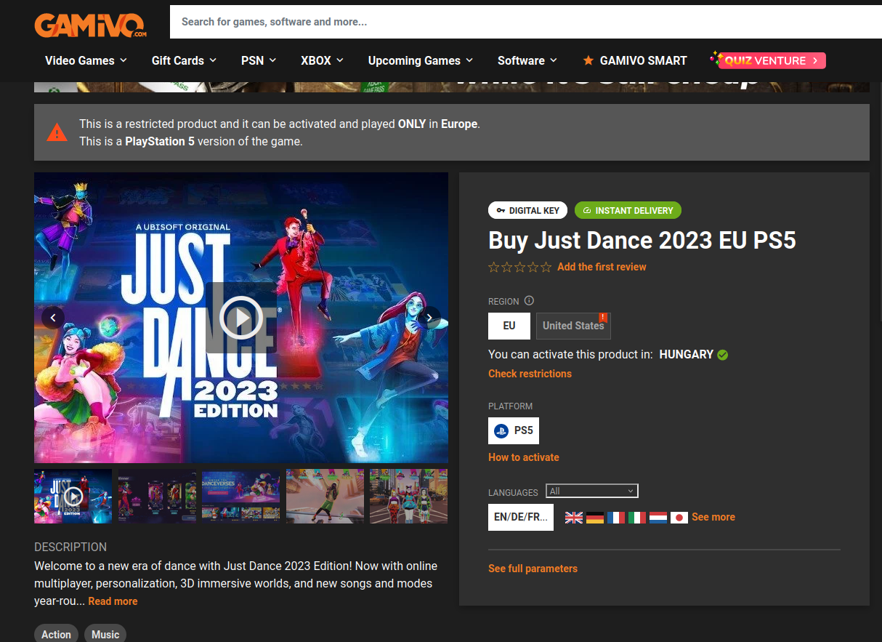Screen dimensions: 882x642
Task: Open GAMIVO SMART menu item
Action: click(x=635, y=60)
